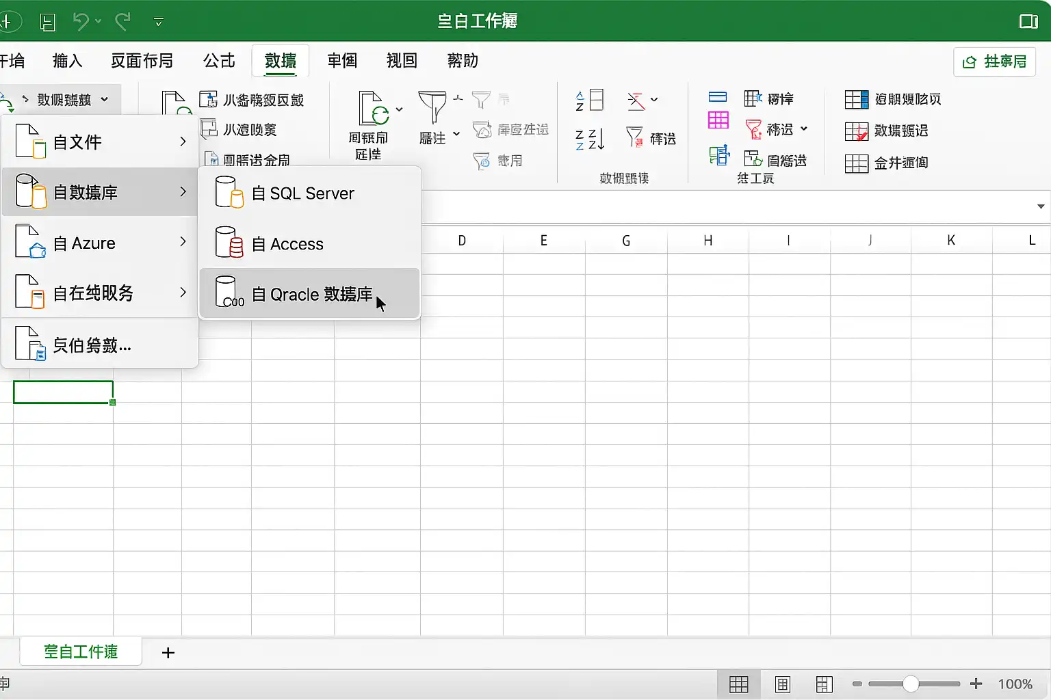
Task: Select normal grid view icon in status bar
Action: (x=739, y=684)
